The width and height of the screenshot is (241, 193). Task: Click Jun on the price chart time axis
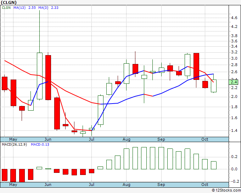point(48,139)
